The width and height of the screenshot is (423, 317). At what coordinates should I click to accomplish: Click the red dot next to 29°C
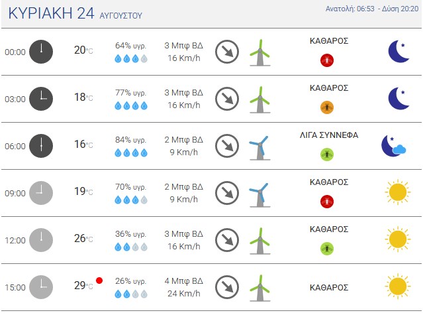pyautogui.click(x=99, y=281)
